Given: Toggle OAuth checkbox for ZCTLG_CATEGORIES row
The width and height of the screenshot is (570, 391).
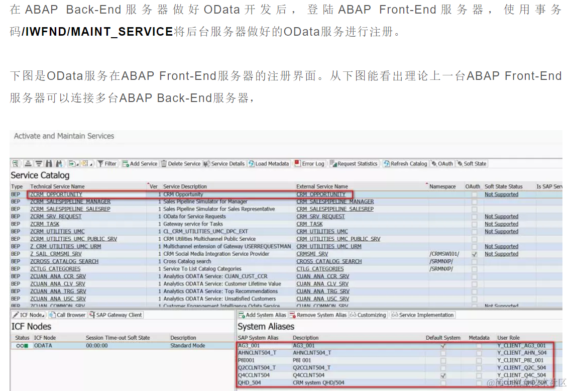Looking at the screenshot, I should [474, 269].
